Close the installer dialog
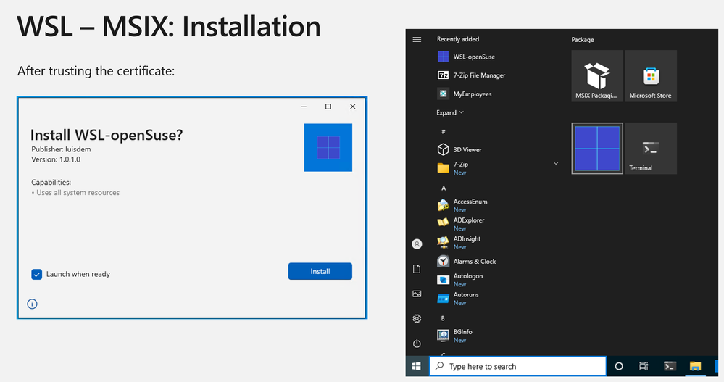 click(353, 107)
